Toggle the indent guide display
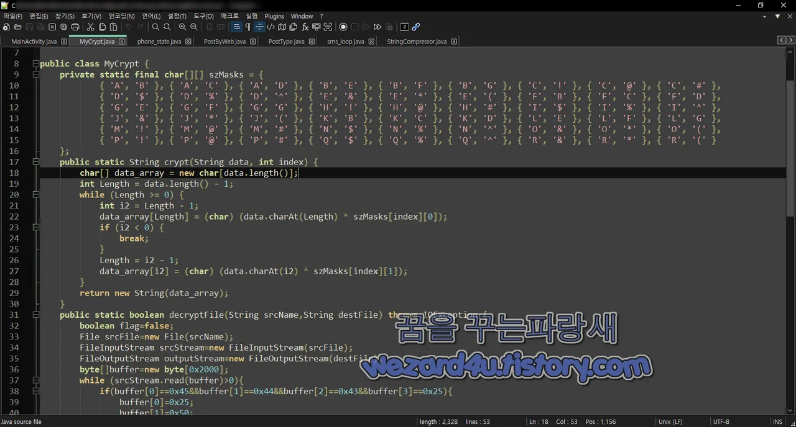This screenshot has height=427, width=796. pyautogui.click(x=258, y=27)
